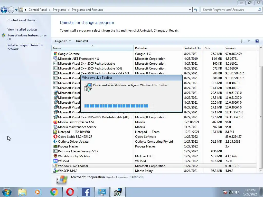The width and height of the screenshot is (263, 197).
Task: Click the Windows Live Toolbar row icon
Action: (x=55, y=166)
